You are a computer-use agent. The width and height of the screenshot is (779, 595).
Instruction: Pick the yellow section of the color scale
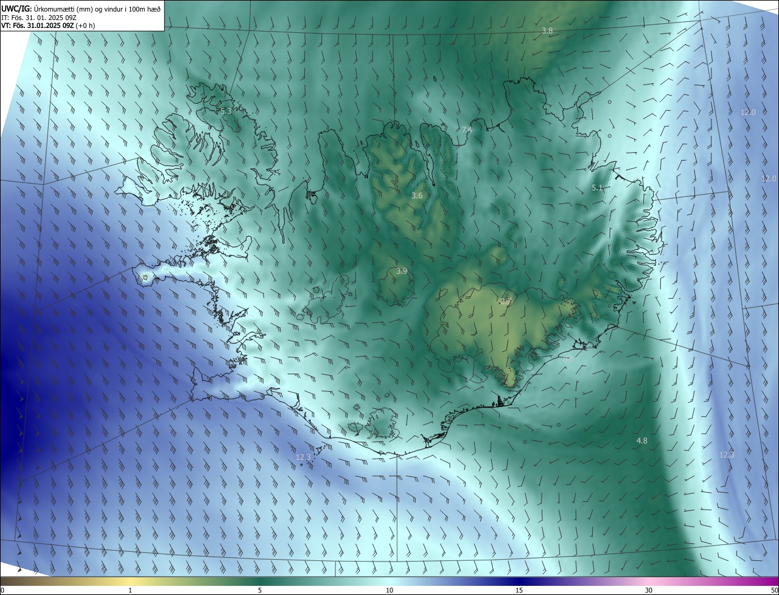[131, 582]
